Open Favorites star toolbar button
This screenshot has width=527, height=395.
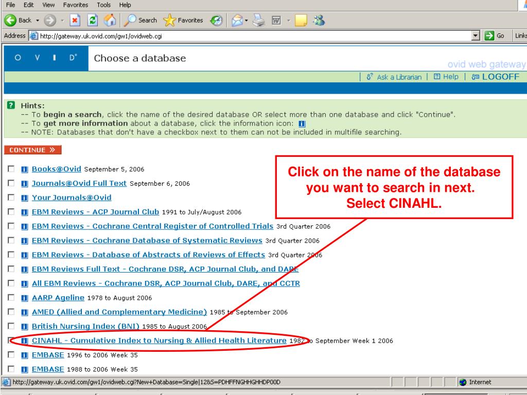tap(183, 21)
